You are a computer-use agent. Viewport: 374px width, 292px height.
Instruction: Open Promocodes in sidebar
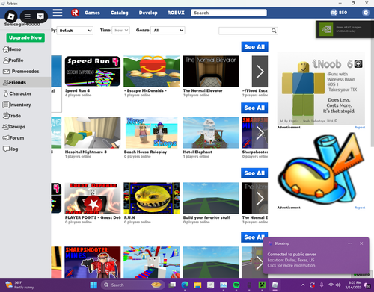coord(21,72)
